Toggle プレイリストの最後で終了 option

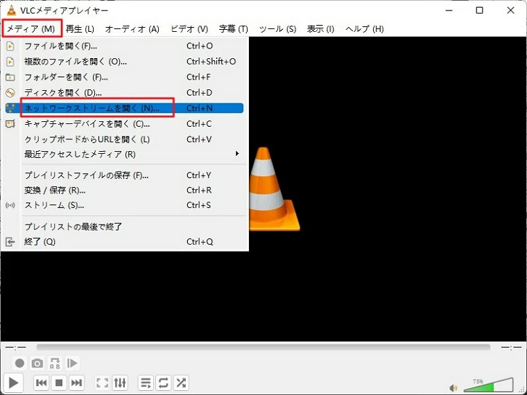point(124,227)
